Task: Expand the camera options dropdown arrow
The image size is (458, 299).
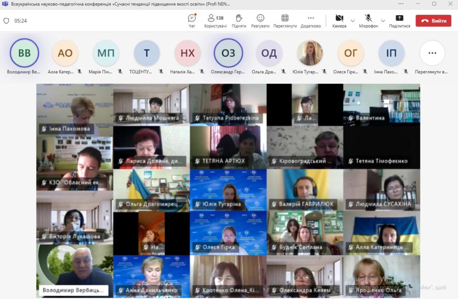Action: pyautogui.click(x=352, y=21)
